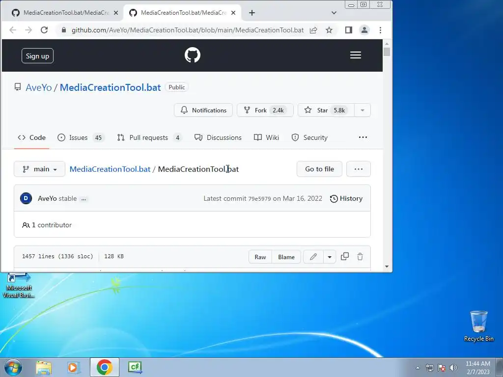Show hidden tray icons arrow
503x377 pixels.
point(418,368)
